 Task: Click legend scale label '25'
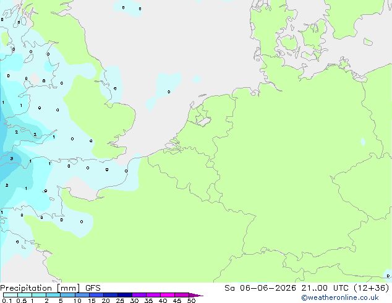tap(120, 301)
